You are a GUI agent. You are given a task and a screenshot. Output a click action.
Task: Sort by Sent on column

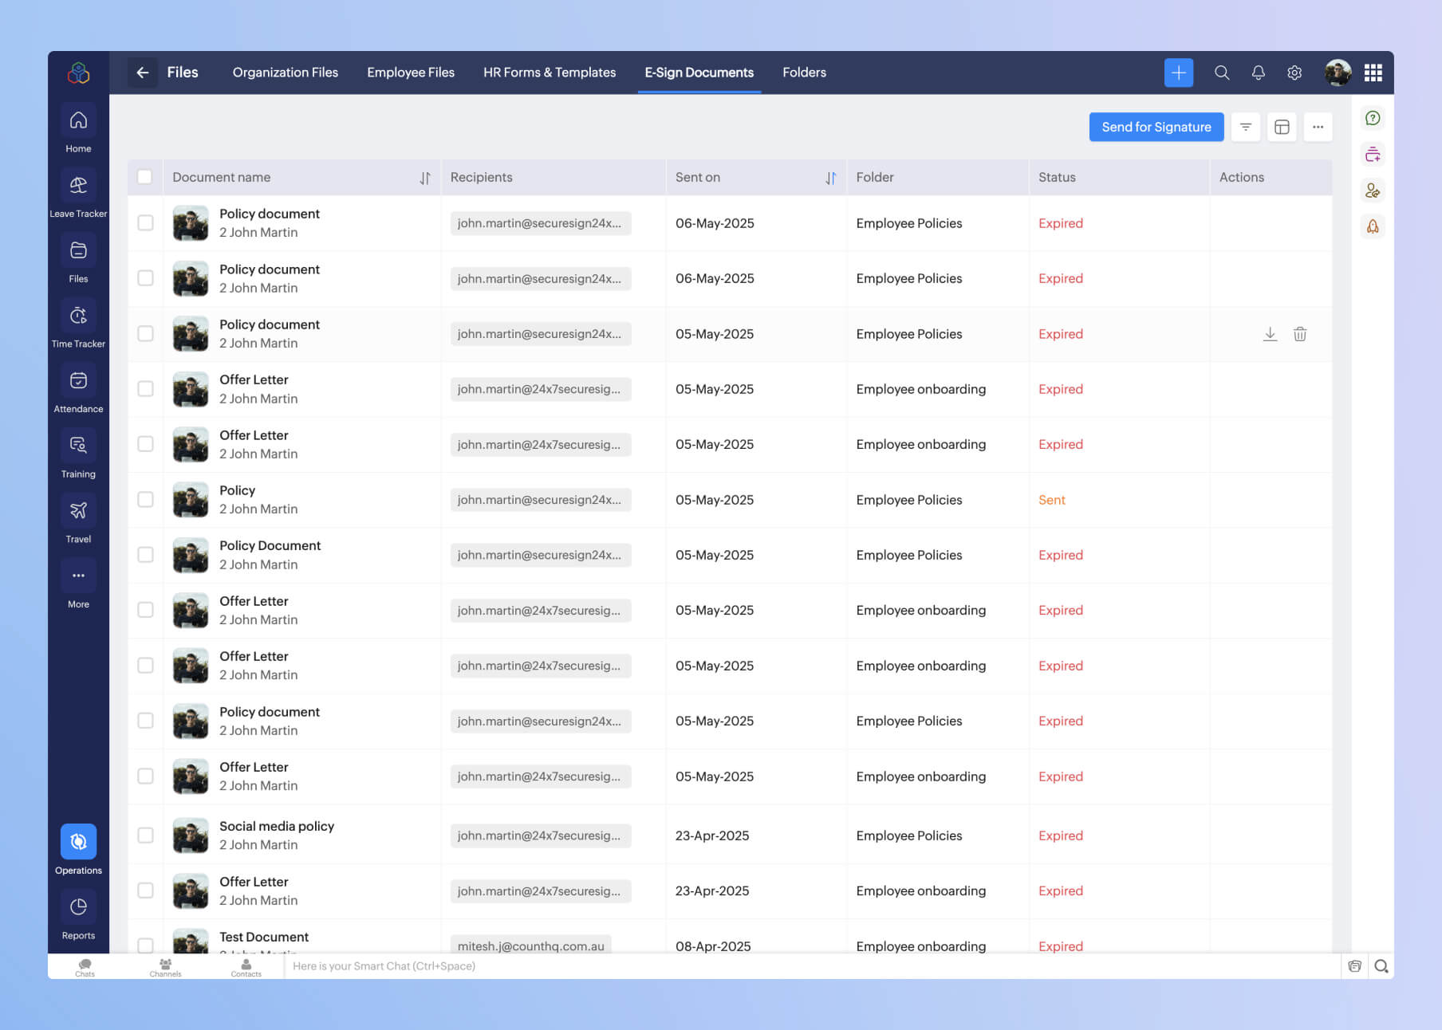point(830,178)
